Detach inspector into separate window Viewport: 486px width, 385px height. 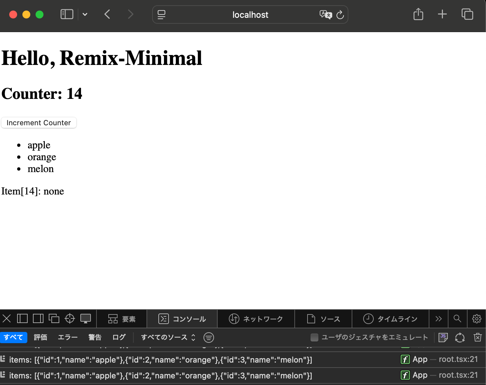point(54,318)
